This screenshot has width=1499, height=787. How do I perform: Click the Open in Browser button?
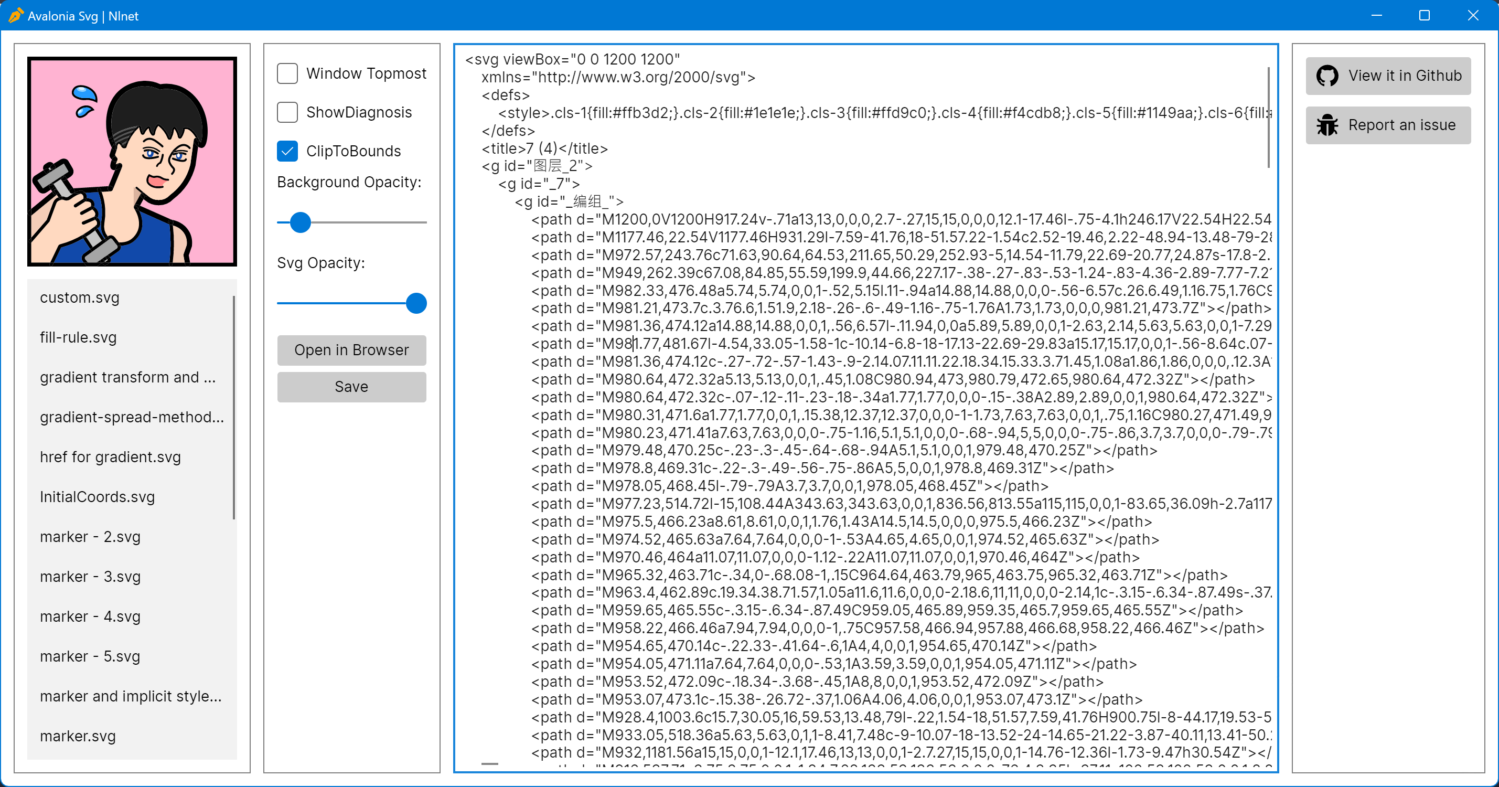click(351, 350)
